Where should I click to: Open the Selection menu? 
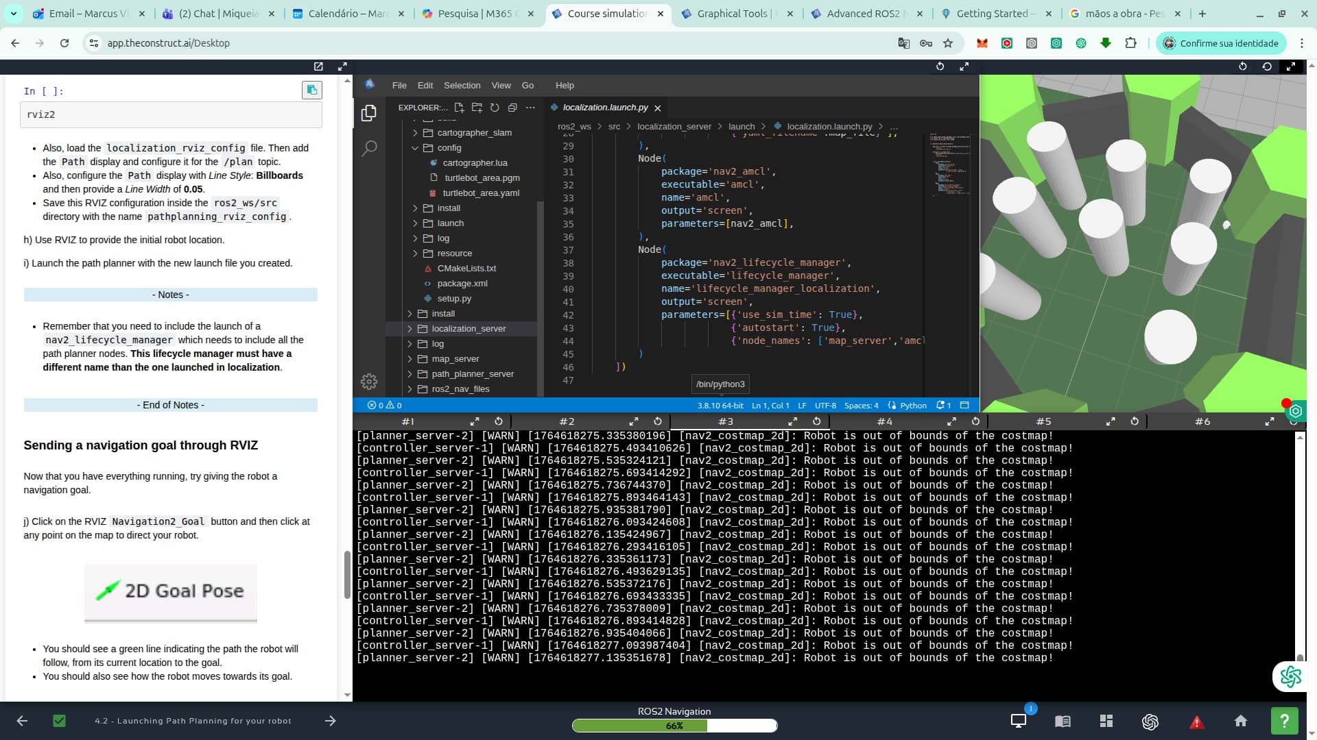coord(462,86)
